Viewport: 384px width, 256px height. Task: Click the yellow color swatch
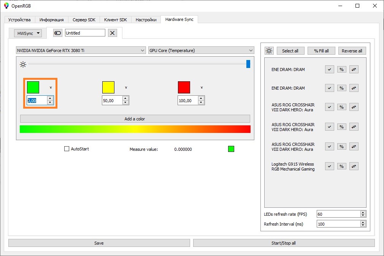(x=108, y=87)
